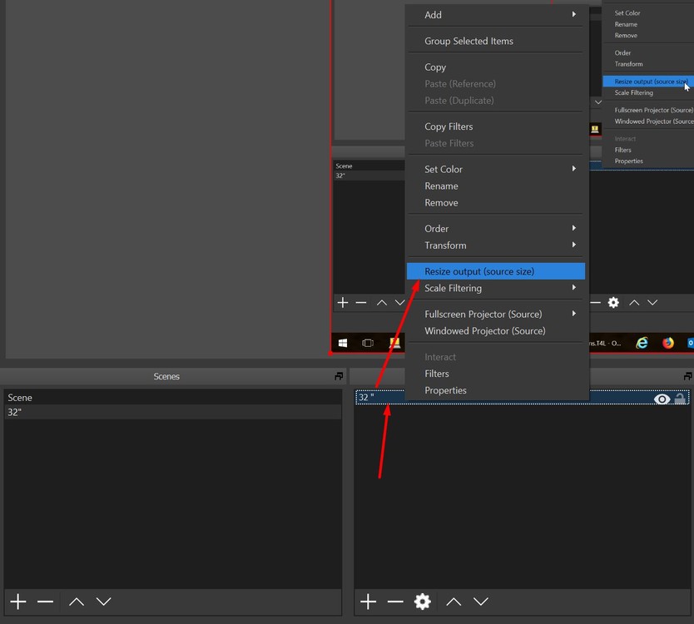
Task: Toggle the lock on the 32" source
Action: (680, 399)
